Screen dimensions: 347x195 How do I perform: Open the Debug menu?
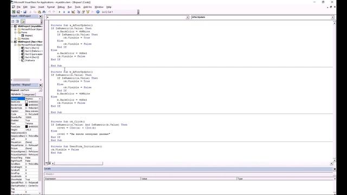(x=61, y=7)
